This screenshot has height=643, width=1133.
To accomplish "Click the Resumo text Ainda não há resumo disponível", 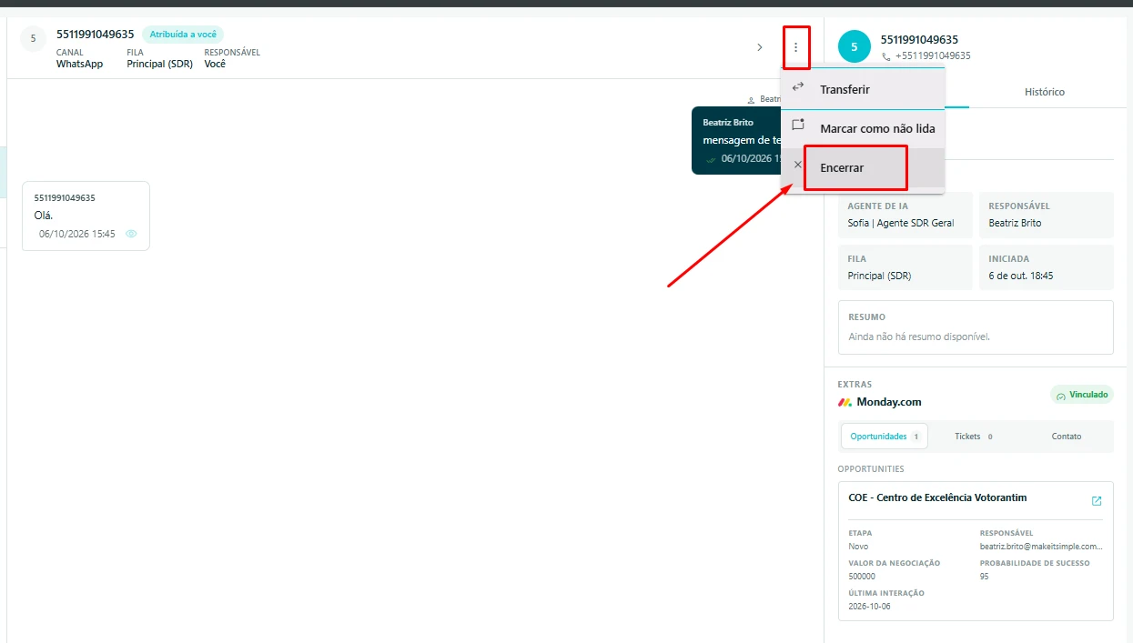I will 919,337.
